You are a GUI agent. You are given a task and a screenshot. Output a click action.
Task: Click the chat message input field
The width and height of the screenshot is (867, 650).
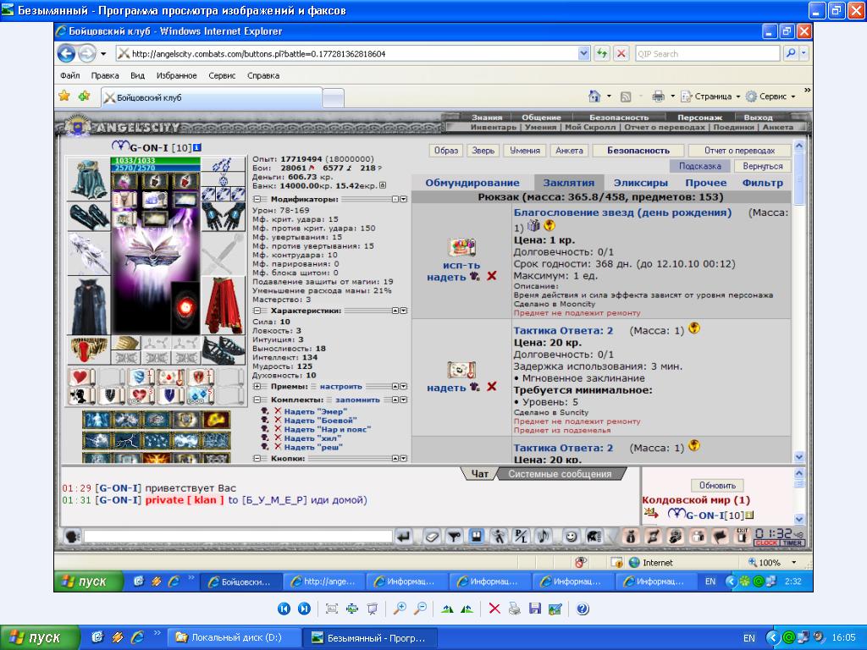click(x=238, y=536)
